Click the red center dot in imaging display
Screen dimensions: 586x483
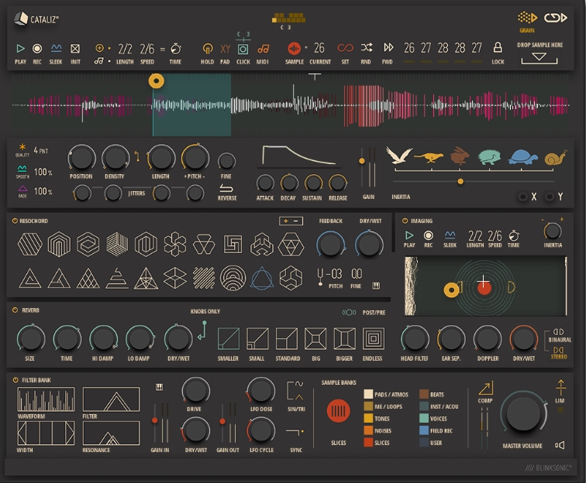pos(484,288)
